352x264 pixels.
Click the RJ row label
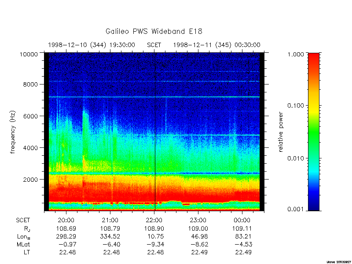click(x=27, y=229)
